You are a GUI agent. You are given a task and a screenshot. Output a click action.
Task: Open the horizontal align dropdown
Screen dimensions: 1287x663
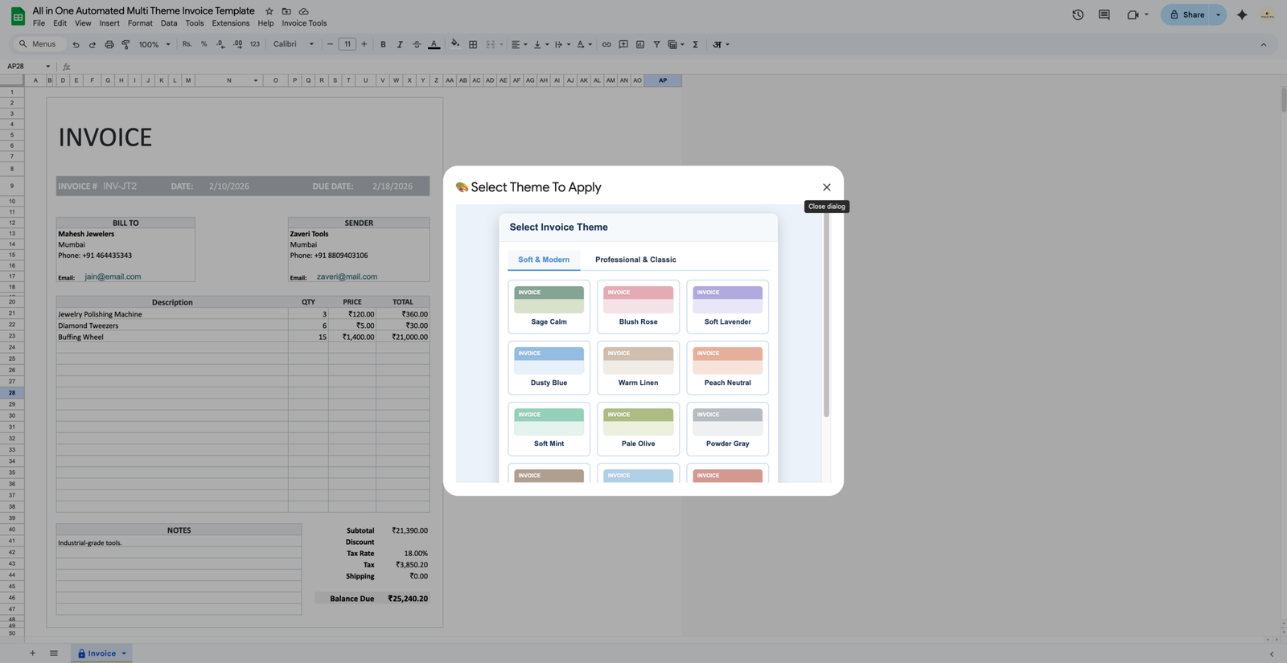(x=519, y=44)
